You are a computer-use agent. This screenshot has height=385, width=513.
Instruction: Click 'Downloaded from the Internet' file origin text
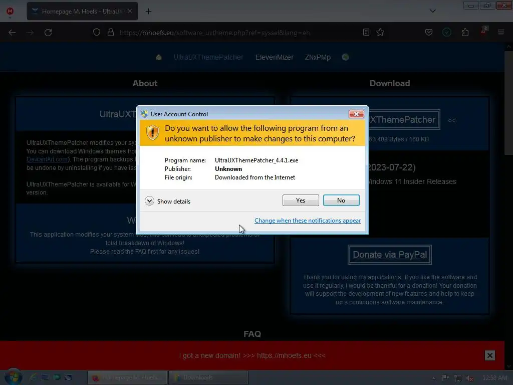click(x=255, y=177)
